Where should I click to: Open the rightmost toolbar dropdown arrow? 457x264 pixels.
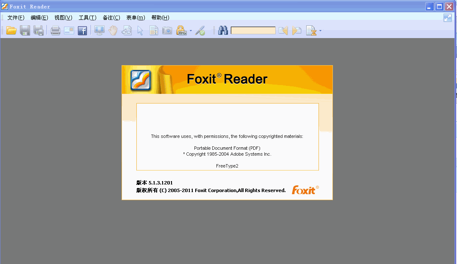(x=321, y=30)
